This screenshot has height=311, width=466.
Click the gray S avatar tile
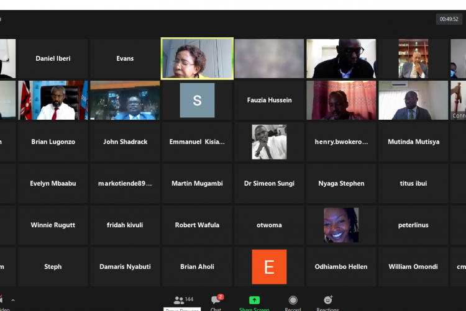(x=197, y=100)
